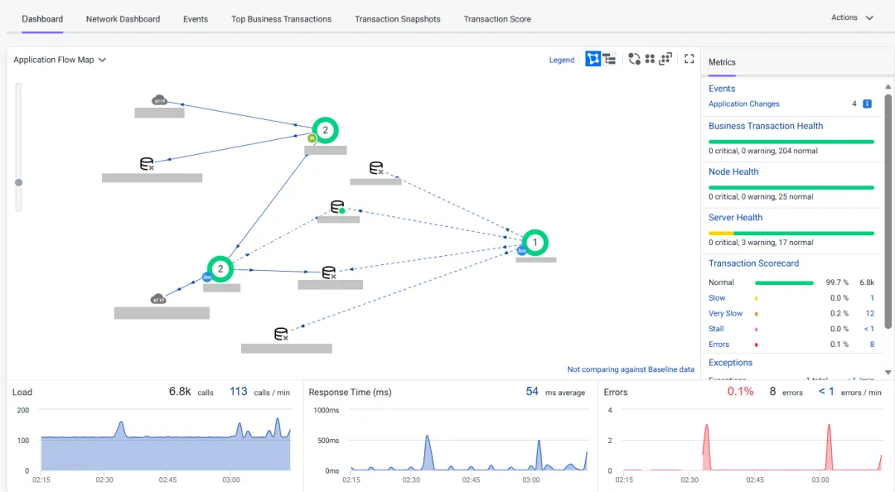Open the Transaction Score tab

tap(497, 19)
